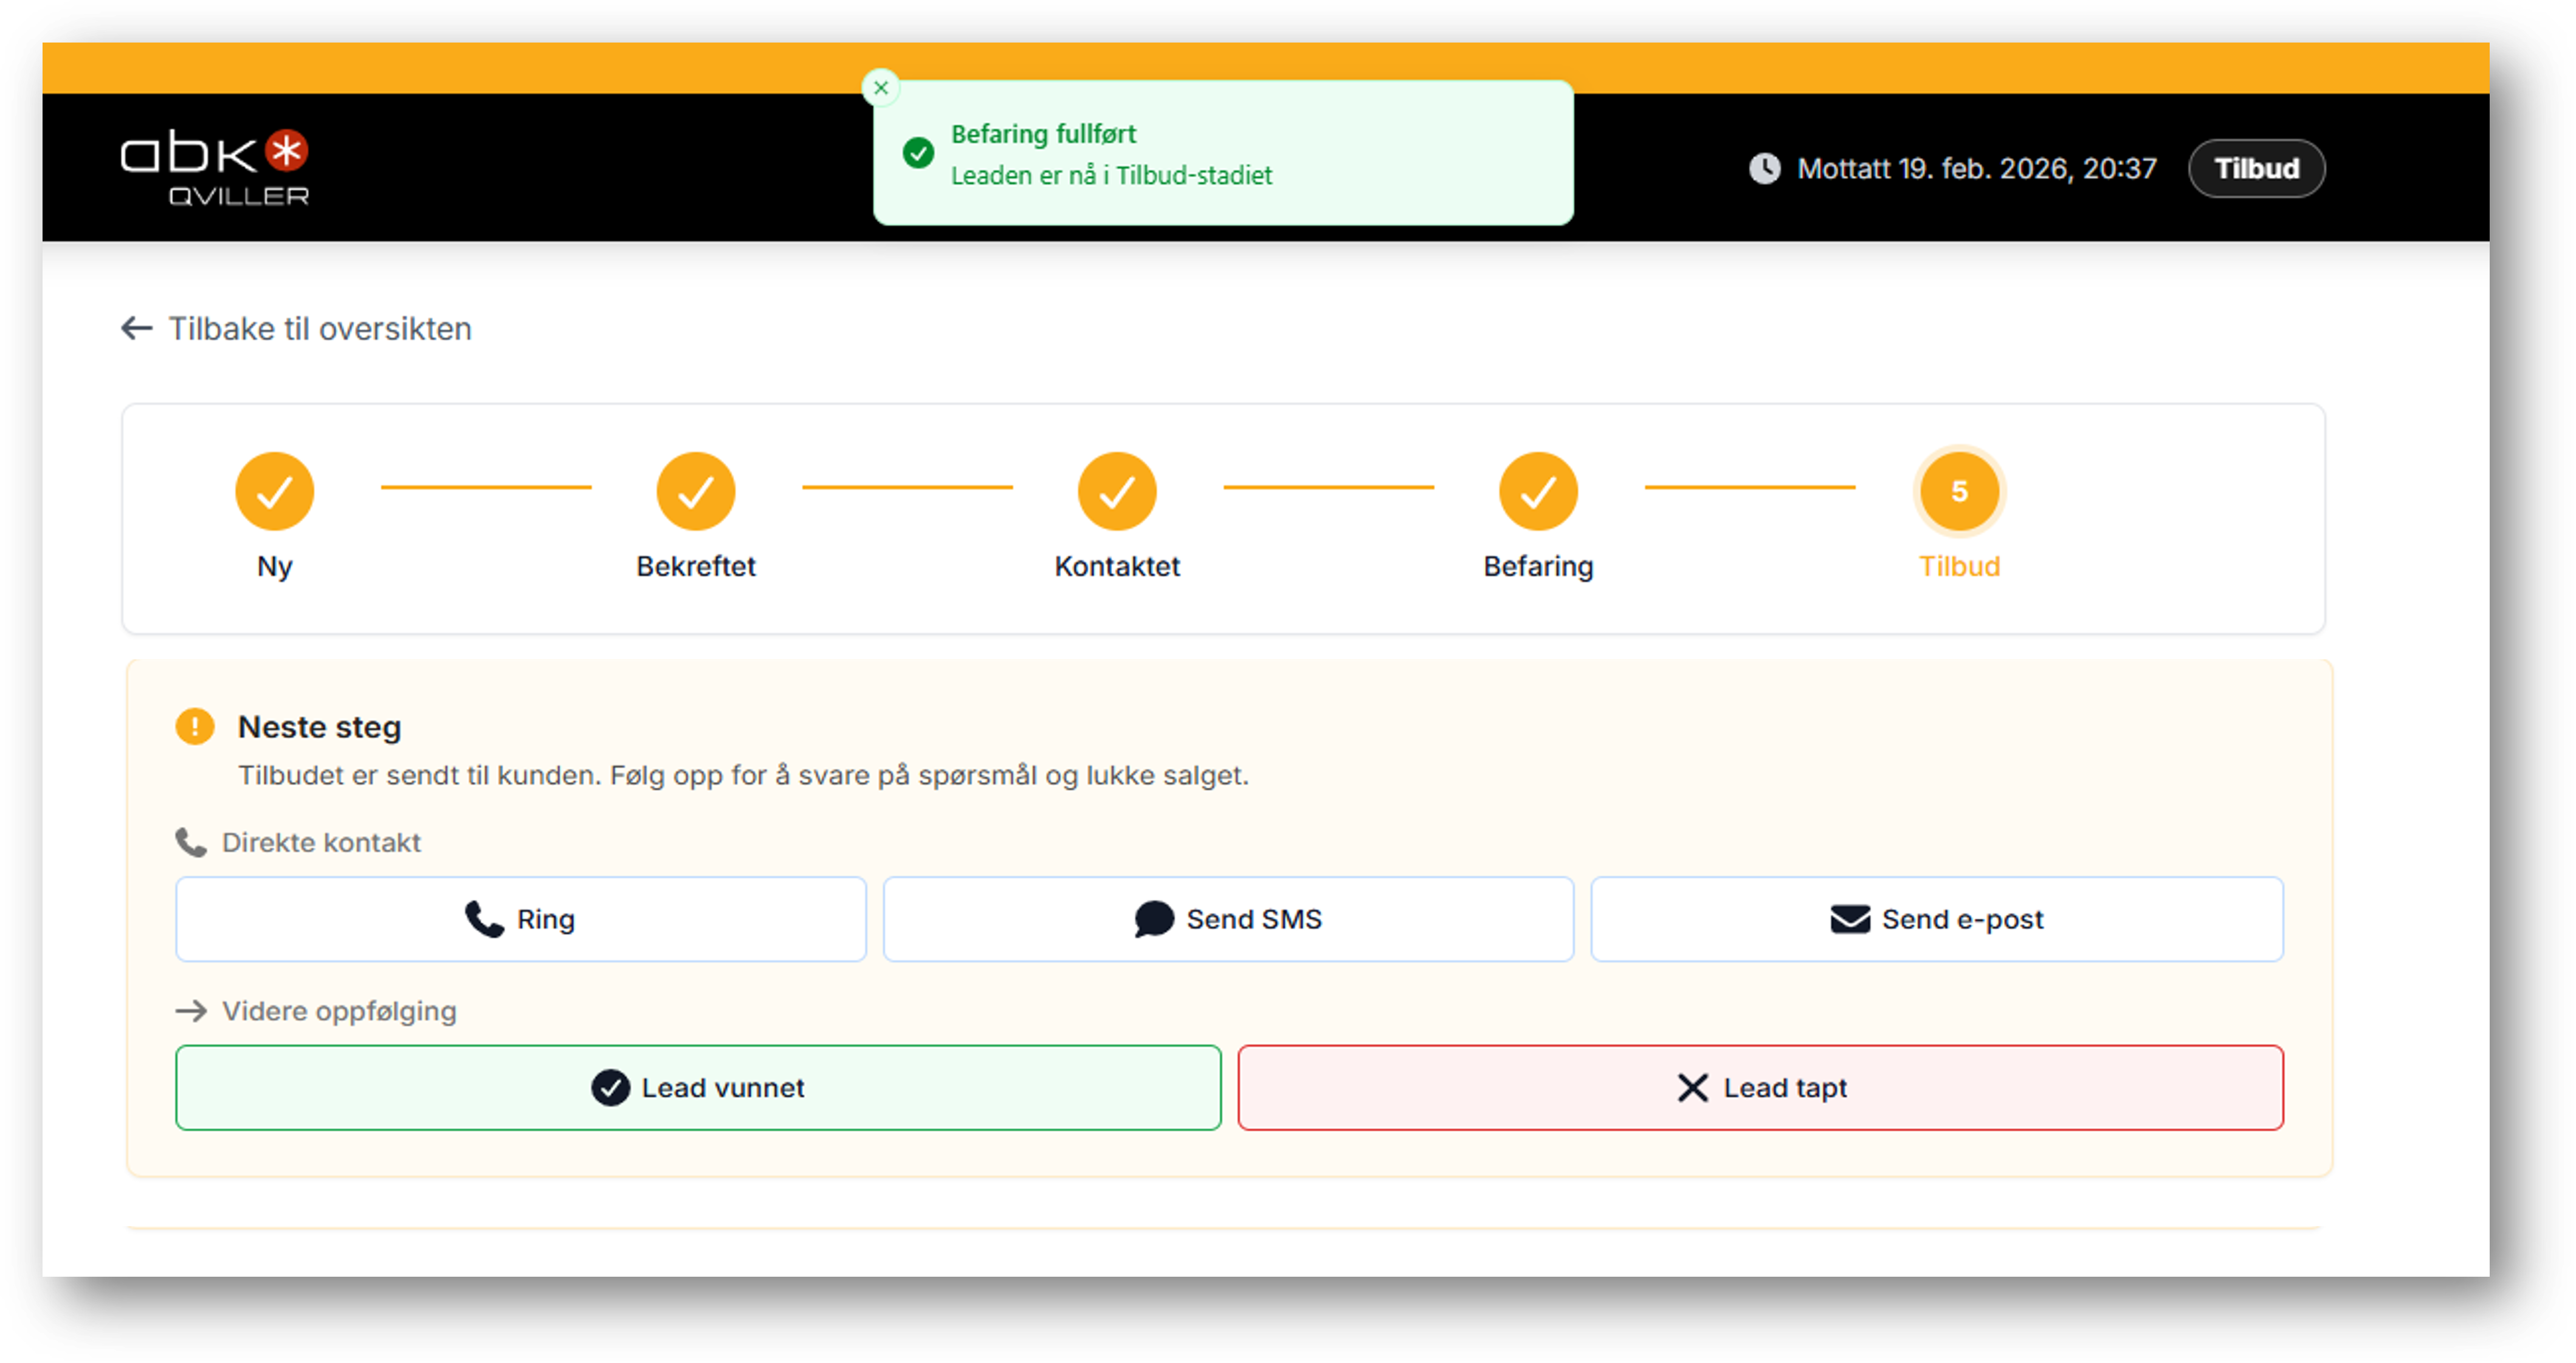
Task: Select the Ny step checkmark circle
Action: [x=274, y=491]
